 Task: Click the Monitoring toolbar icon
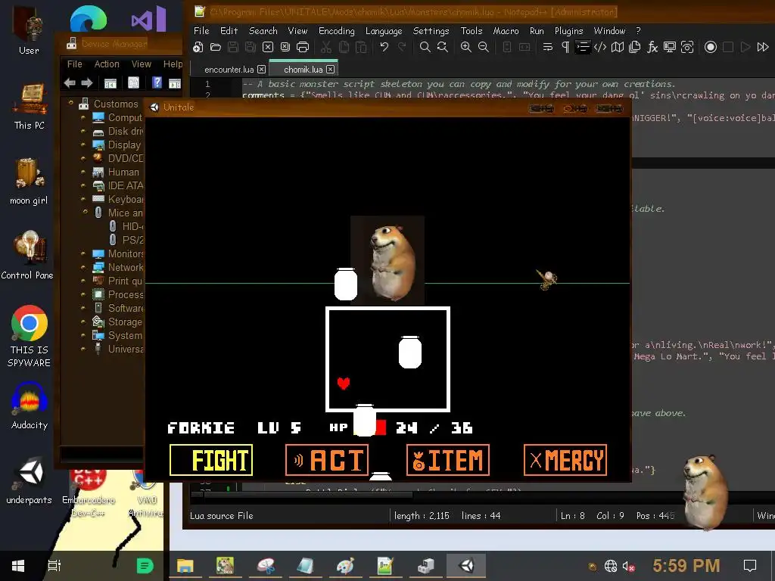(x=670, y=47)
